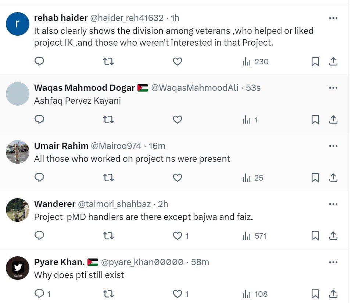The image size is (355, 303).
Task: Share rehab haider's tweet
Action: click(333, 61)
